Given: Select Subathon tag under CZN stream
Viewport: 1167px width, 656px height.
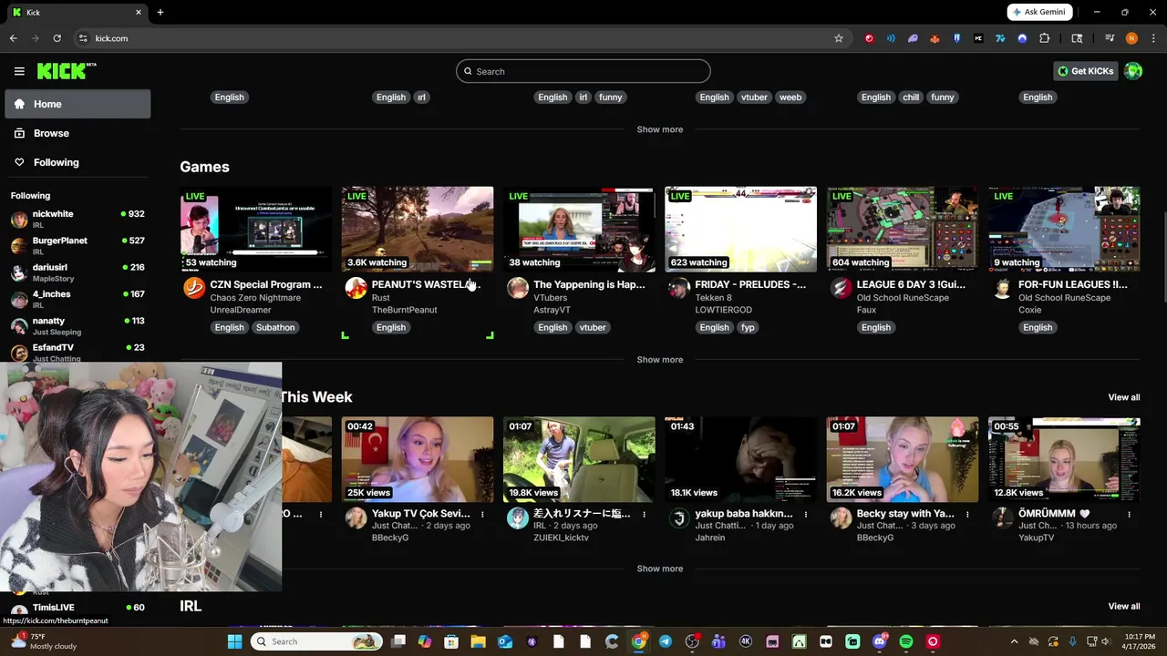Looking at the screenshot, I should (x=275, y=327).
